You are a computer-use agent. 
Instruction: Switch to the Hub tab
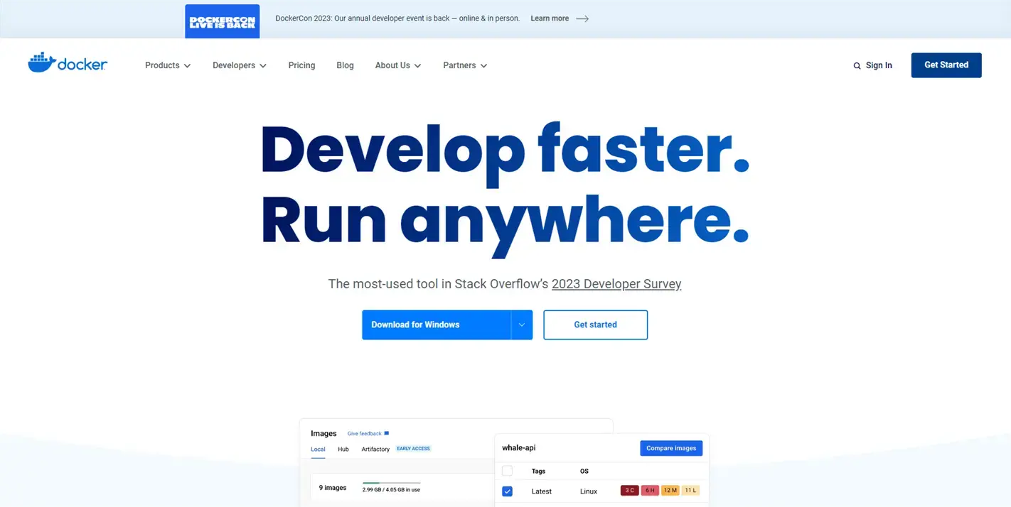[343, 449]
